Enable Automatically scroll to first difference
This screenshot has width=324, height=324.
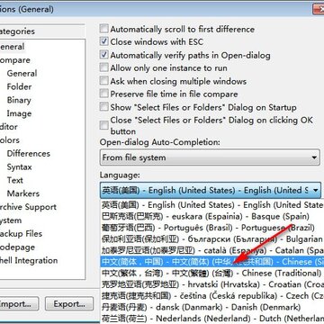pos(104,29)
